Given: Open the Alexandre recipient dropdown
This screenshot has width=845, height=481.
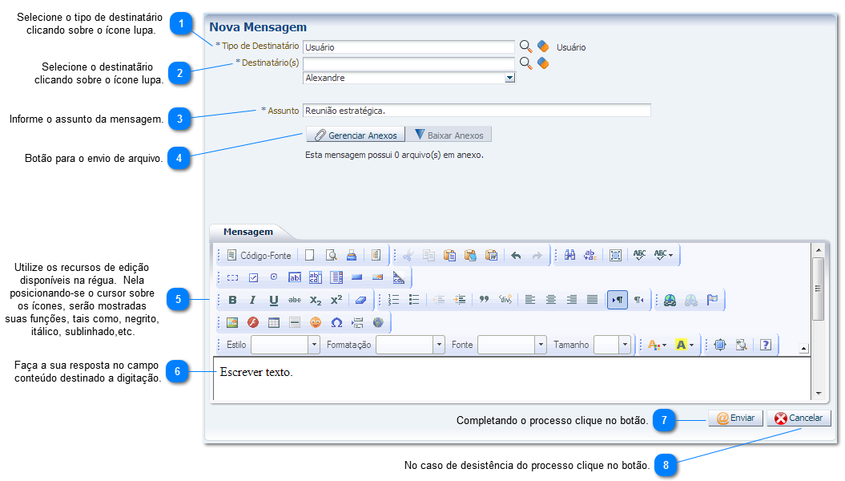Looking at the screenshot, I should point(509,78).
